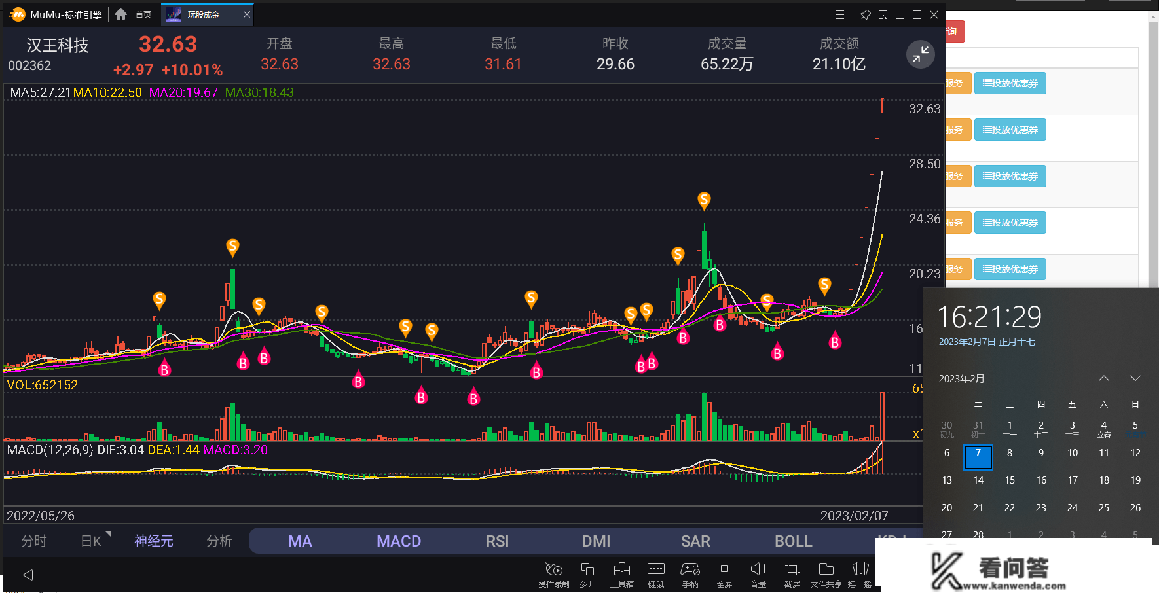Open 文件共享 file sharing folder
The height and width of the screenshot is (593, 1159).
click(826, 575)
